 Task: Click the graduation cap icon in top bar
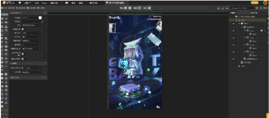[x=20, y=3]
